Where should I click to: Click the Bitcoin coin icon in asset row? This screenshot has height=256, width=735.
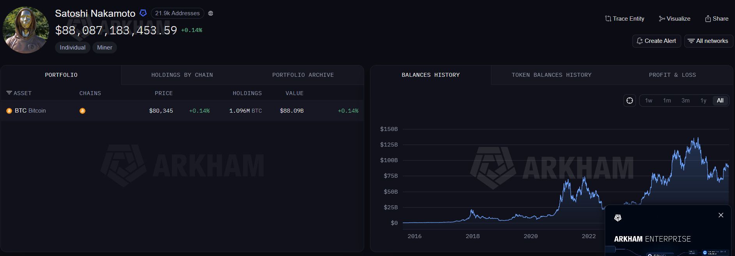coord(9,111)
